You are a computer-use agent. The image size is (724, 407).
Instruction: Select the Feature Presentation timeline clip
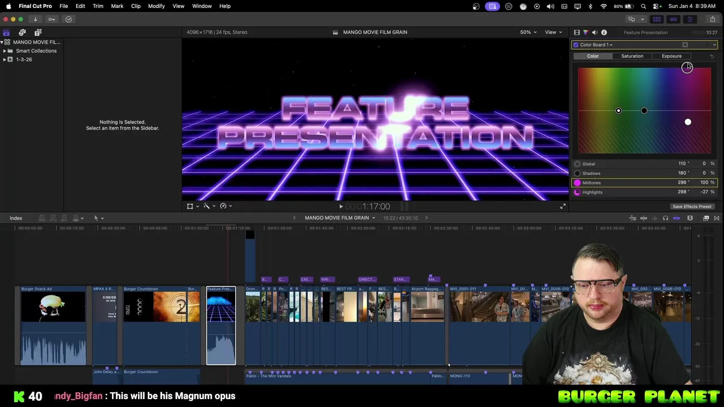coord(221,326)
